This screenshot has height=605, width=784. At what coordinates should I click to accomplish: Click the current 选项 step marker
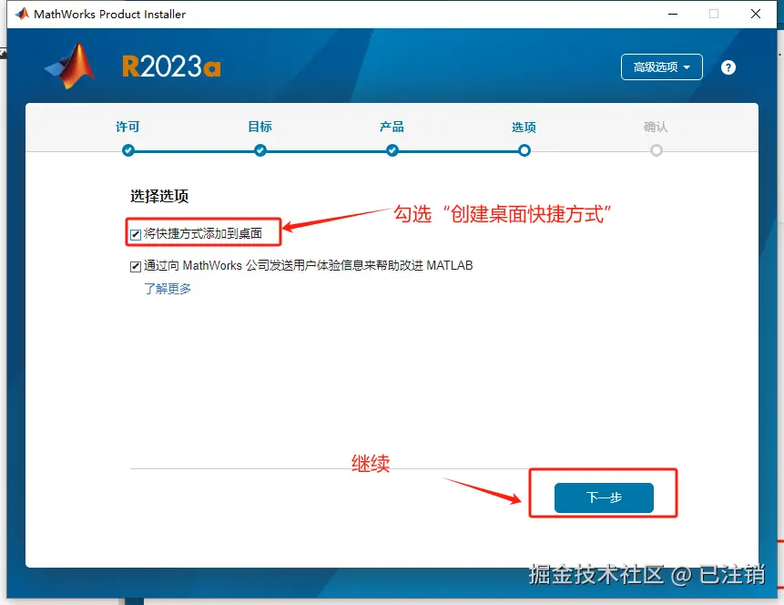pyautogui.click(x=524, y=150)
